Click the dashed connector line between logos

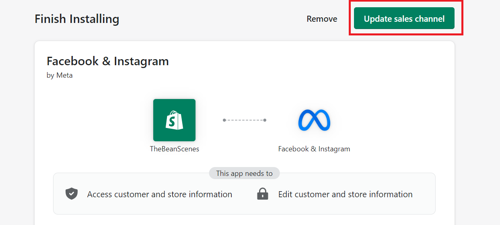245,120
